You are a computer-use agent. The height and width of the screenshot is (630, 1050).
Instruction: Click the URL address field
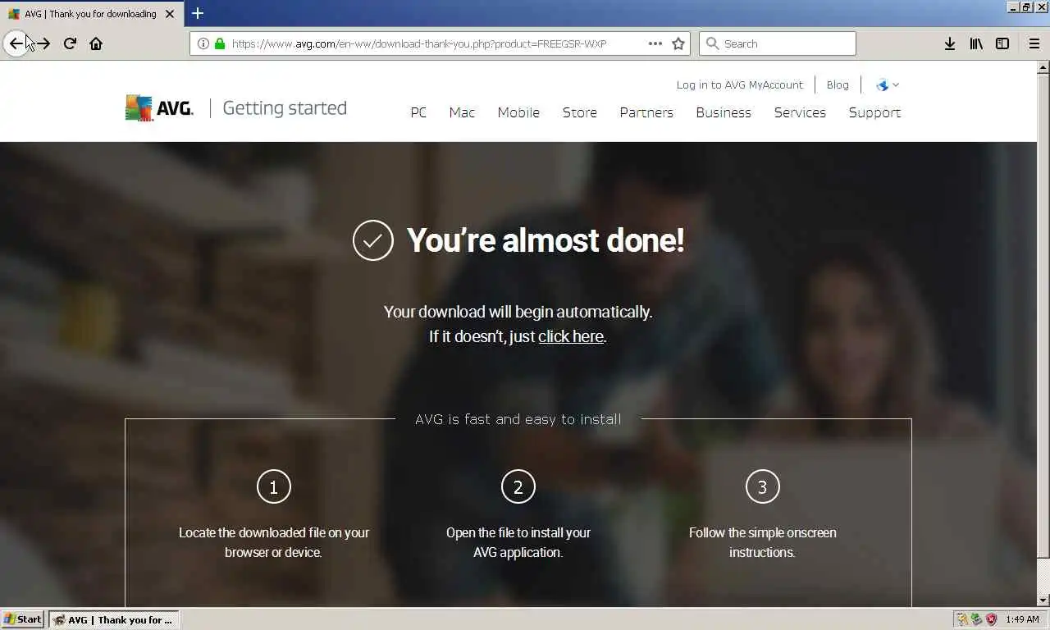pyautogui.click(x=418, y=43)
